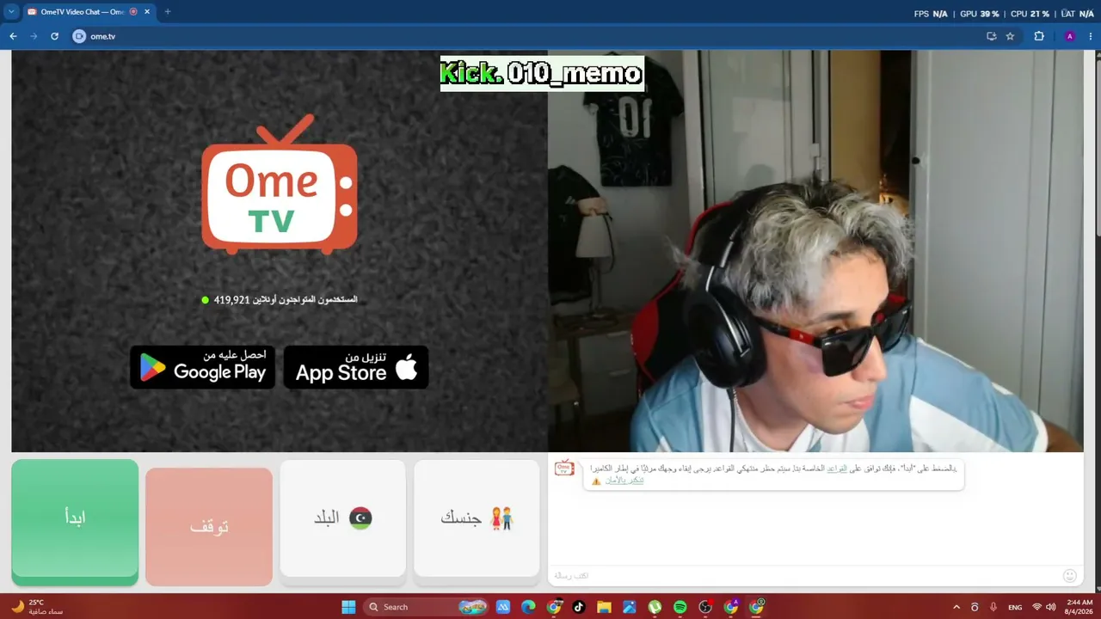This screenshot has width=1101, height=619.
Task: Open the browser extensions menu
Action: coord(1039,36)
